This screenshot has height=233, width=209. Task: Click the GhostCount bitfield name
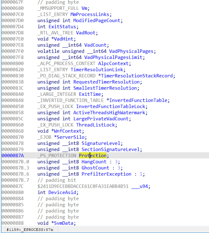click(x=95, y=168)
